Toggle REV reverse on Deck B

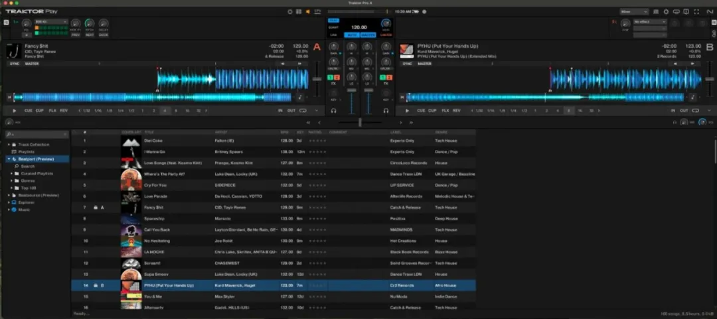pyautogui.click(x=456, y=111)
